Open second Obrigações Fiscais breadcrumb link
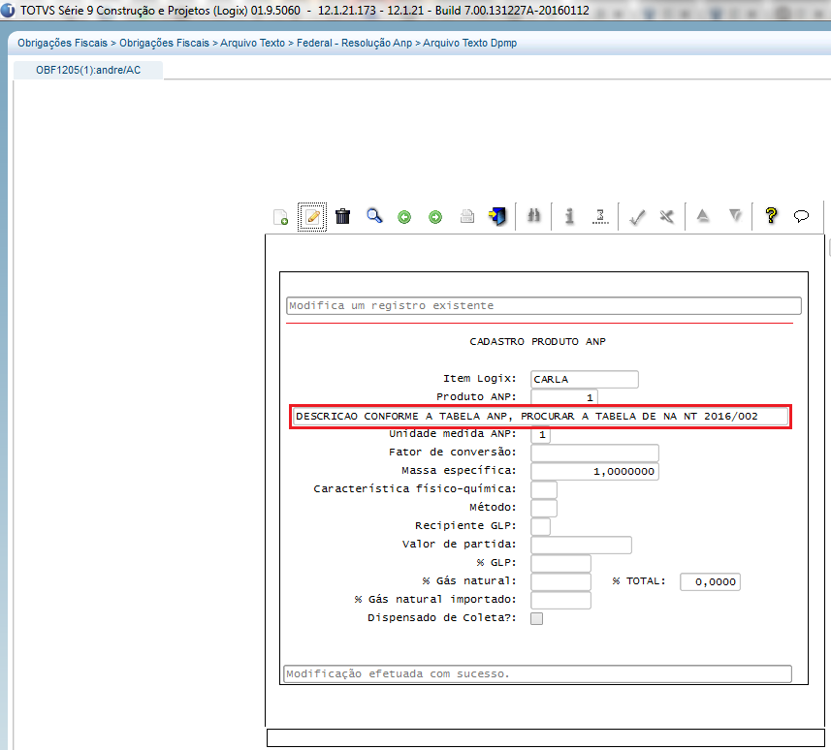Viewport: 831px width, 750px height. tap(164, 43)
